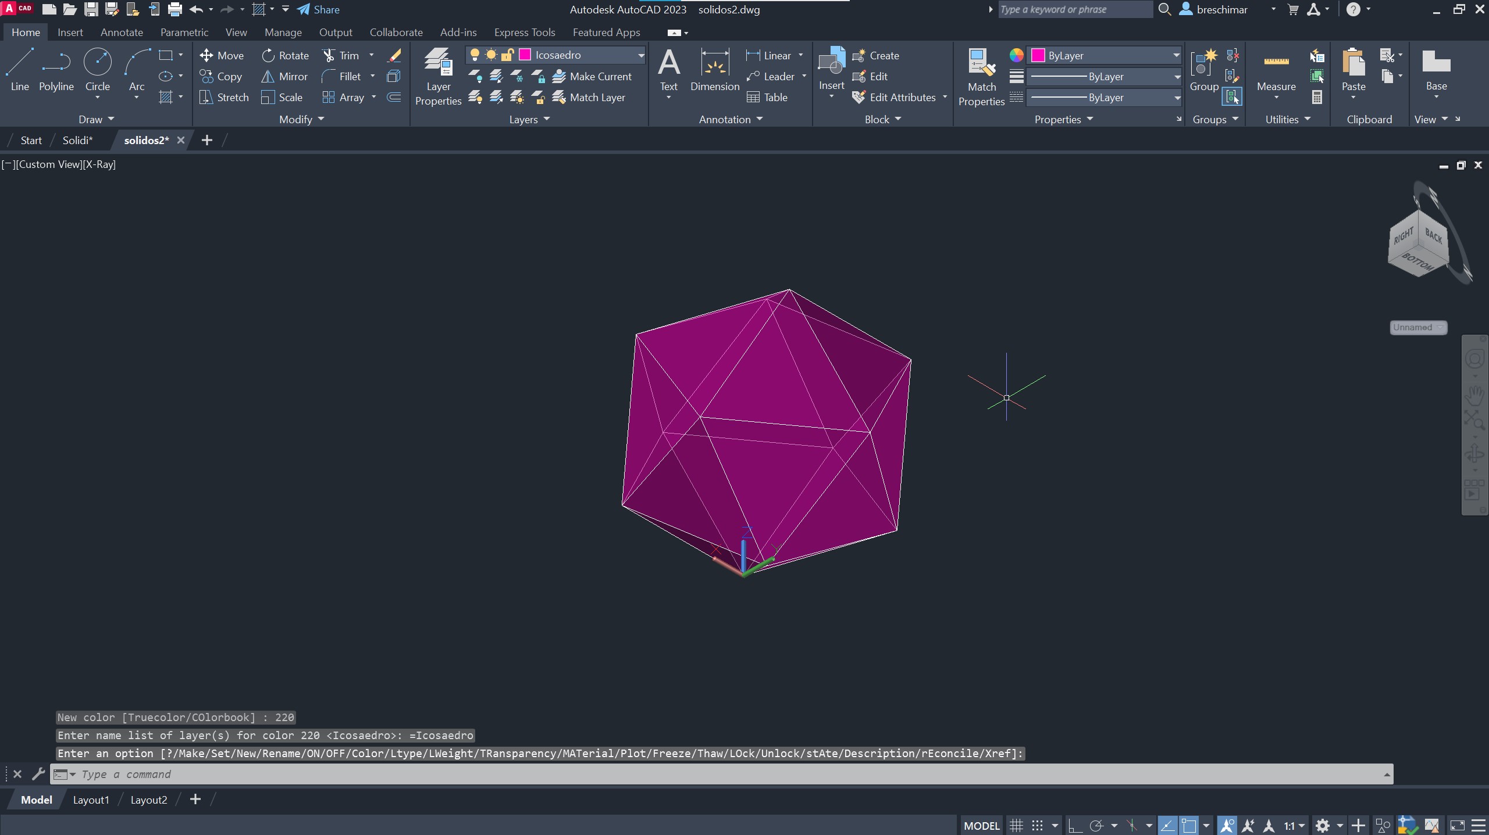Click the object color wheel icon
This screenshot has height=835, width=1489.
click(x=1016, y=55)
